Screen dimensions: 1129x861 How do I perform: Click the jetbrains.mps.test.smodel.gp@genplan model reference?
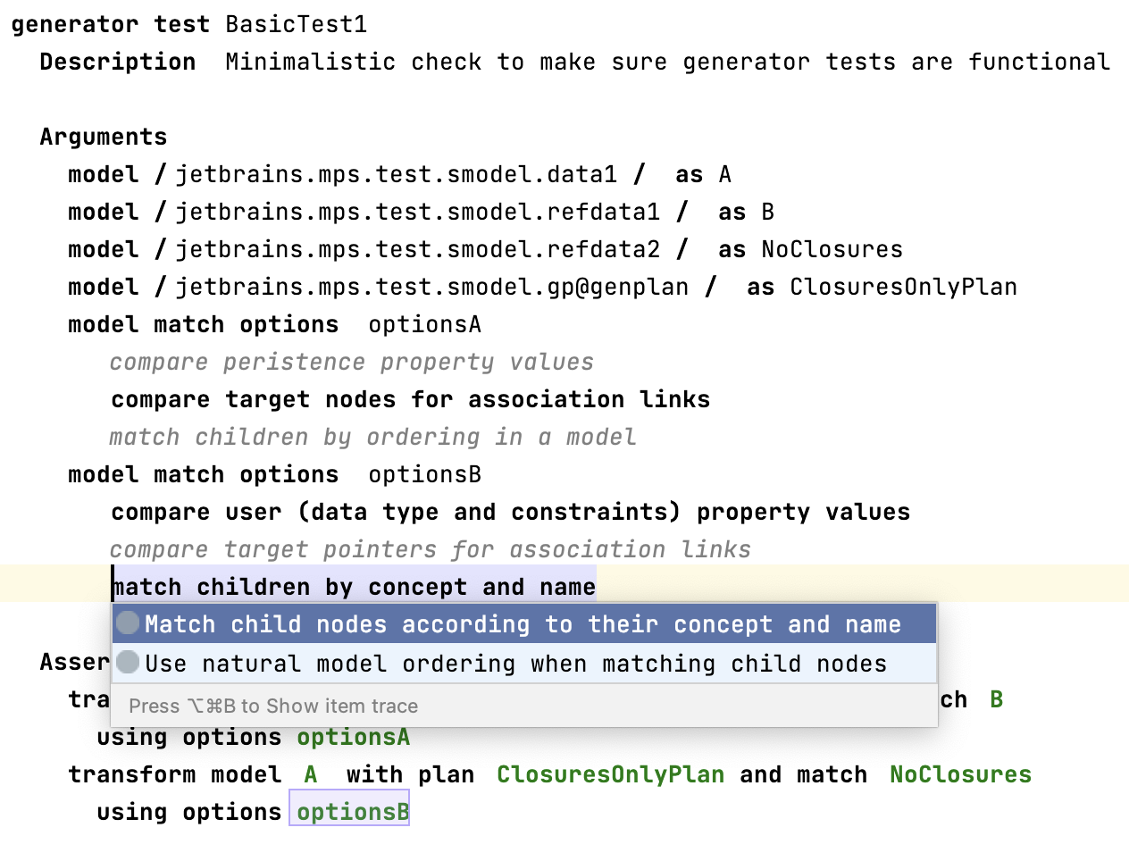coord(431,287)
